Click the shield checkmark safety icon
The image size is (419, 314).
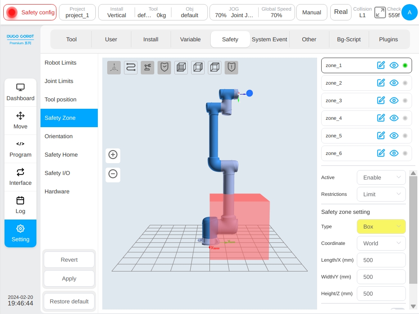(x=164, y=67)
